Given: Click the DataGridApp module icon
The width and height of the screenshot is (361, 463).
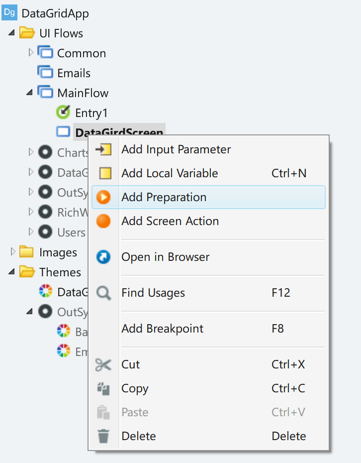Looking at the screenshot, I should [x=9, y=13].
